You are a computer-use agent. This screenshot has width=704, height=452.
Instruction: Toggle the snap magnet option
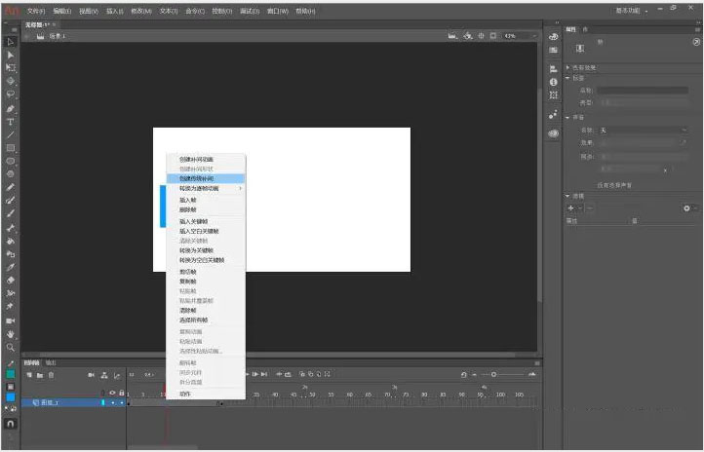coord(11,425)
